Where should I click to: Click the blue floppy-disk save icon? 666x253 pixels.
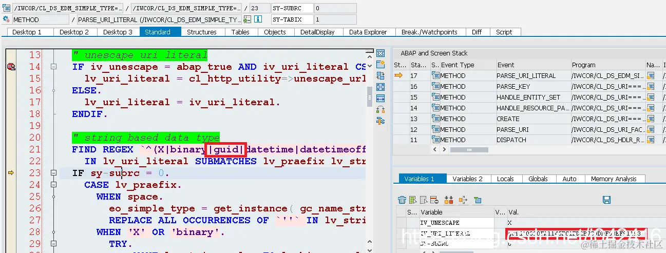click(x=606, y=200)
